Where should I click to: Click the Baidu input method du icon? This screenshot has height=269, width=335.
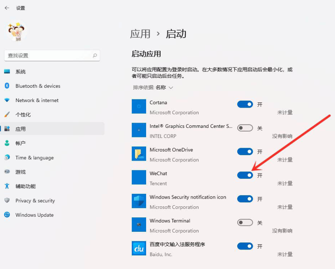pos(139,248)
